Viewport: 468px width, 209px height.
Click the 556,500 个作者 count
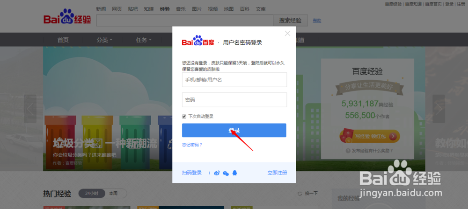pos(367,115)
